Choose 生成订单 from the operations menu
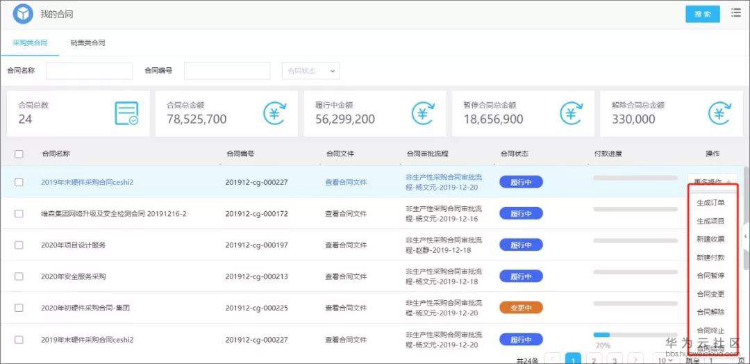This screenshot has width=750, height=364. coord(710,202)
